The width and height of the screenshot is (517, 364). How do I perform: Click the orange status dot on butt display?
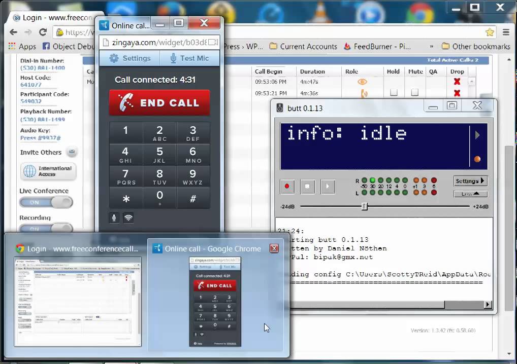pyautogui.click(x=477, y=159)
